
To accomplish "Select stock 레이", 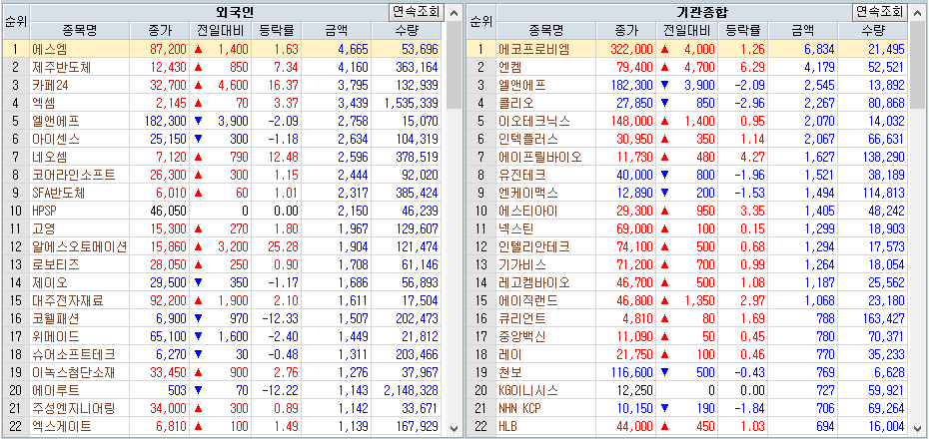I will click(510, 354).
